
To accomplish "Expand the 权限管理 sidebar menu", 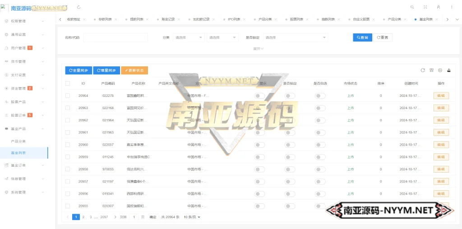I will pos(24,21).
